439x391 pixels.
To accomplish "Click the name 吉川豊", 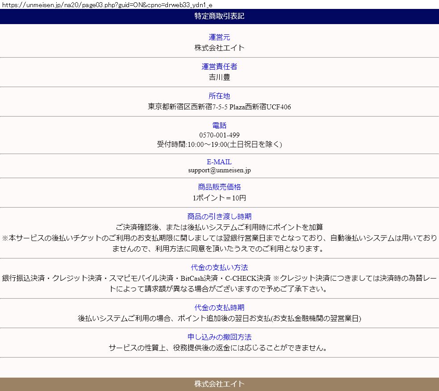I will pos(219,77).
